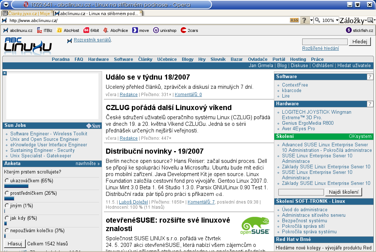Select the nepoužívám kolečko radio option
Viewport: 376px width, 252px height.
(7, 230)
